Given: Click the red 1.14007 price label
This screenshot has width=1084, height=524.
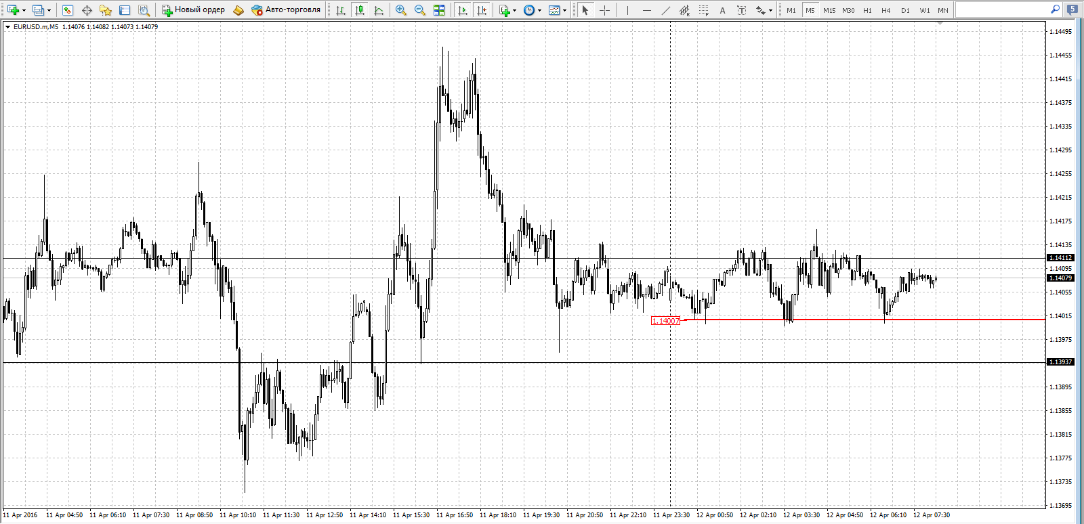Looking at the screenshot, I should pos(665,321).
